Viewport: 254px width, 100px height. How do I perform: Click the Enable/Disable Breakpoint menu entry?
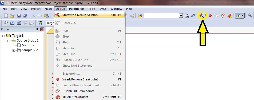tap(89, 85)
